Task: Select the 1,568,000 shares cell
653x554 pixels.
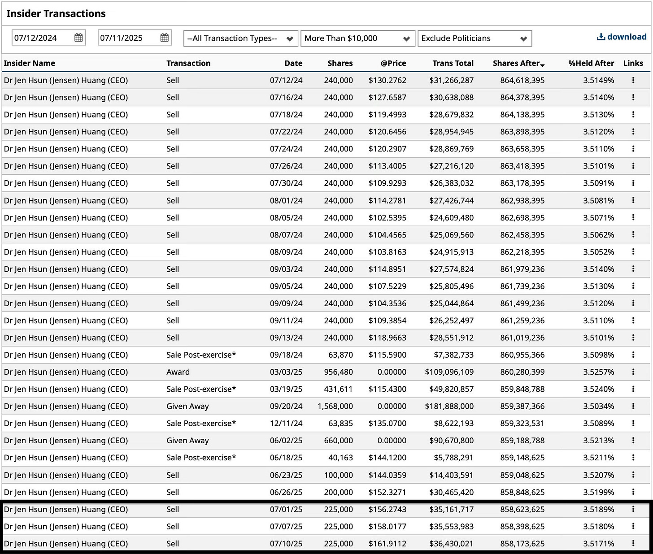Action: (335, 406)
